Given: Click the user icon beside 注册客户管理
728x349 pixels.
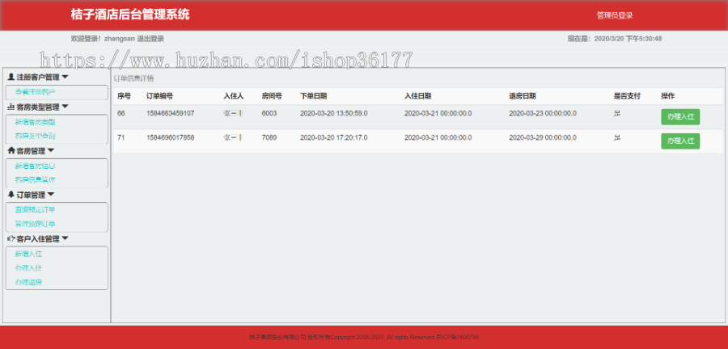Looking at the screenshot, I should click(x=11, y=77).
